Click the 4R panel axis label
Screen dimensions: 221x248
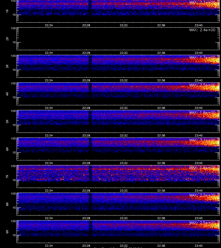pos(7,94)
